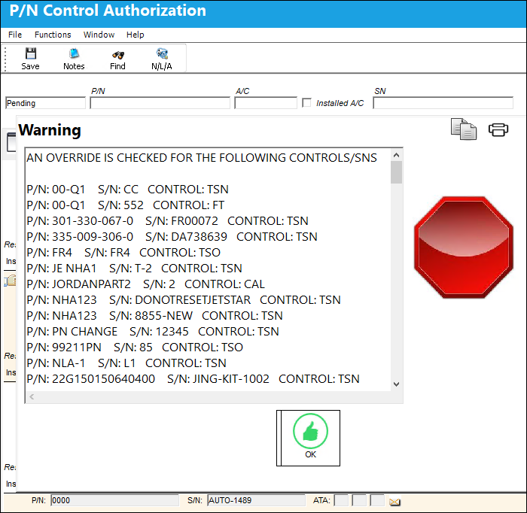Select the line P/N: PN CHANGE
The width and height of the screenshot is (527, 513).
pos(153,332)
